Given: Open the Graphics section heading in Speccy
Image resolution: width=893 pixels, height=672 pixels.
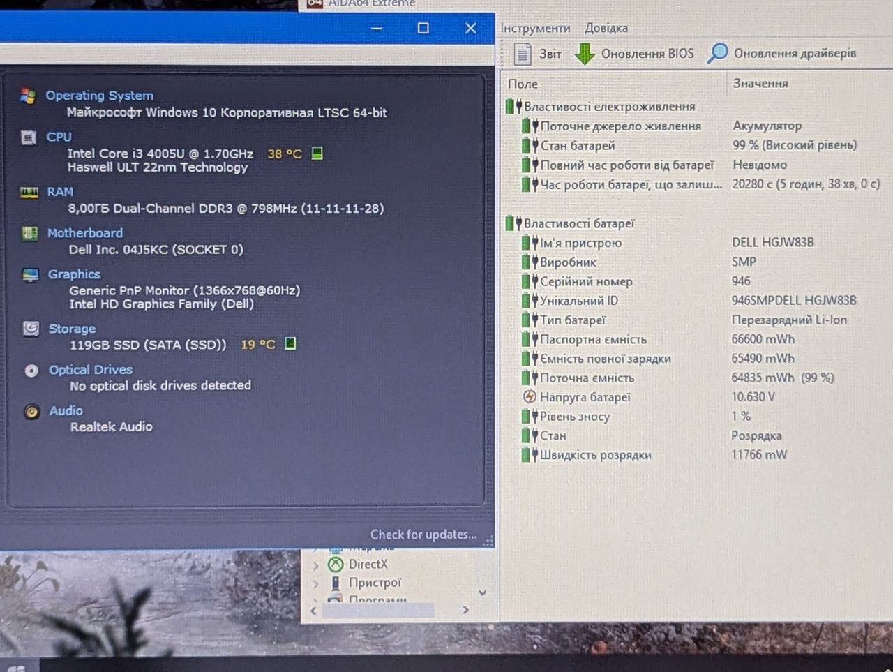Looking at the screenshot, I should pos(74,274).
